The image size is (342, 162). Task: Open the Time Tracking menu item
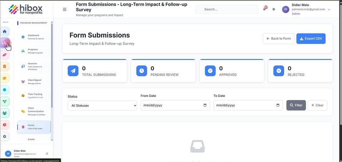coord(34,96)
